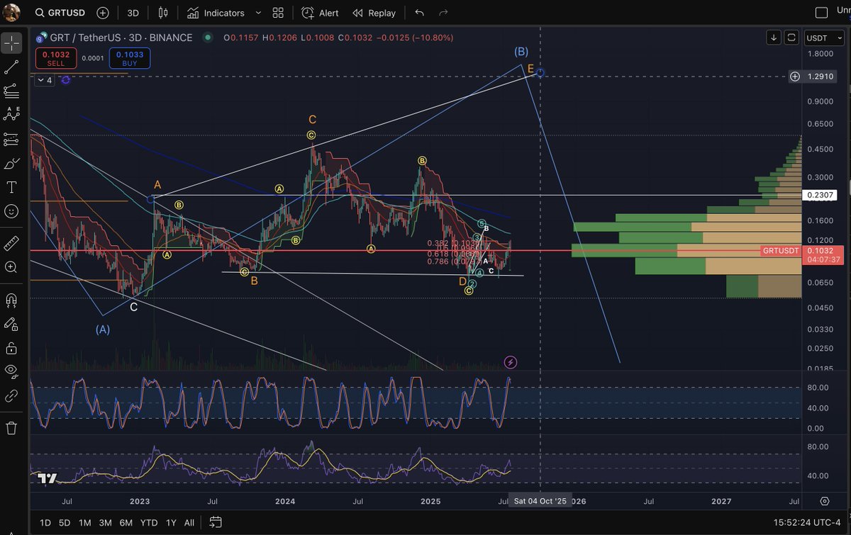The image size is (851, 535).
Task: Create an Alert
Action: tap(320, 13)
